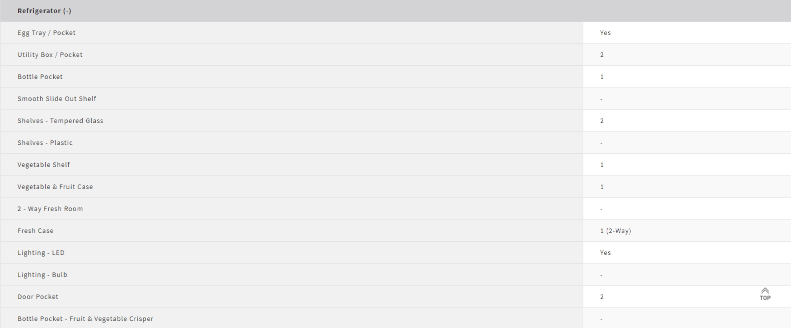The height and width of the screenshot is (328, 791).
Task: Click Bottle Pocket - Fruit & Vegetable Crisper
Action: (85, 319)
